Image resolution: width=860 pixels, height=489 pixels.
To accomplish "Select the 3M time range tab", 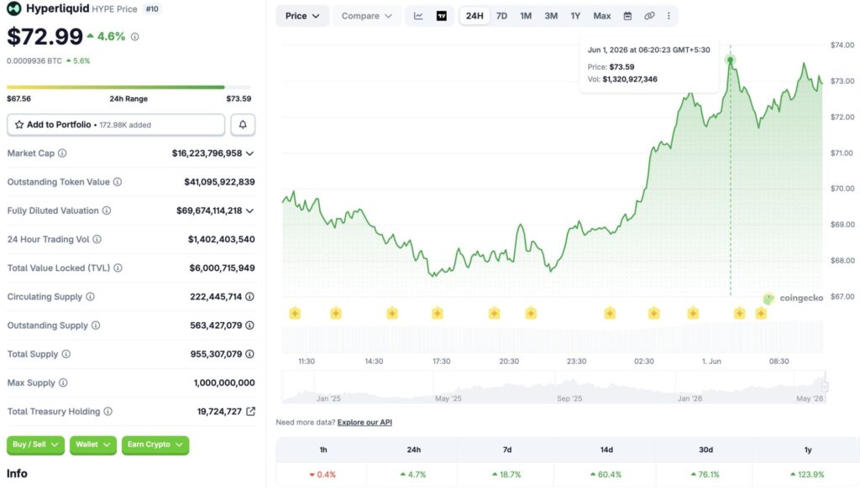I will tap(551, 16).
